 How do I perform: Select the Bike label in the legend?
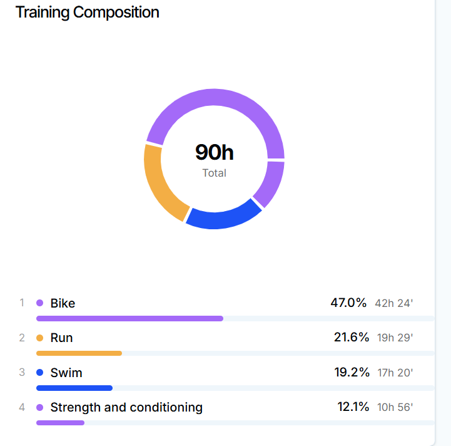[x=63, y=303]
